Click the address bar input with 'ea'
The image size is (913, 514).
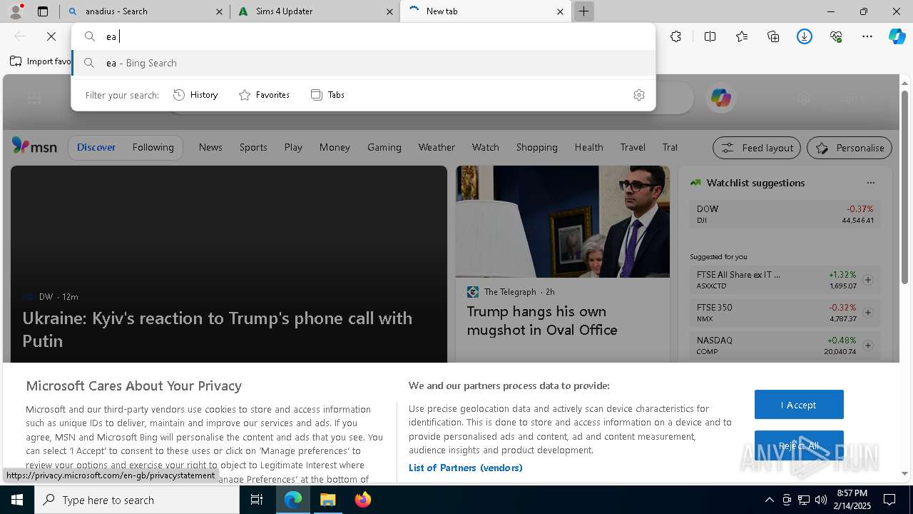[x=363, y=36]
